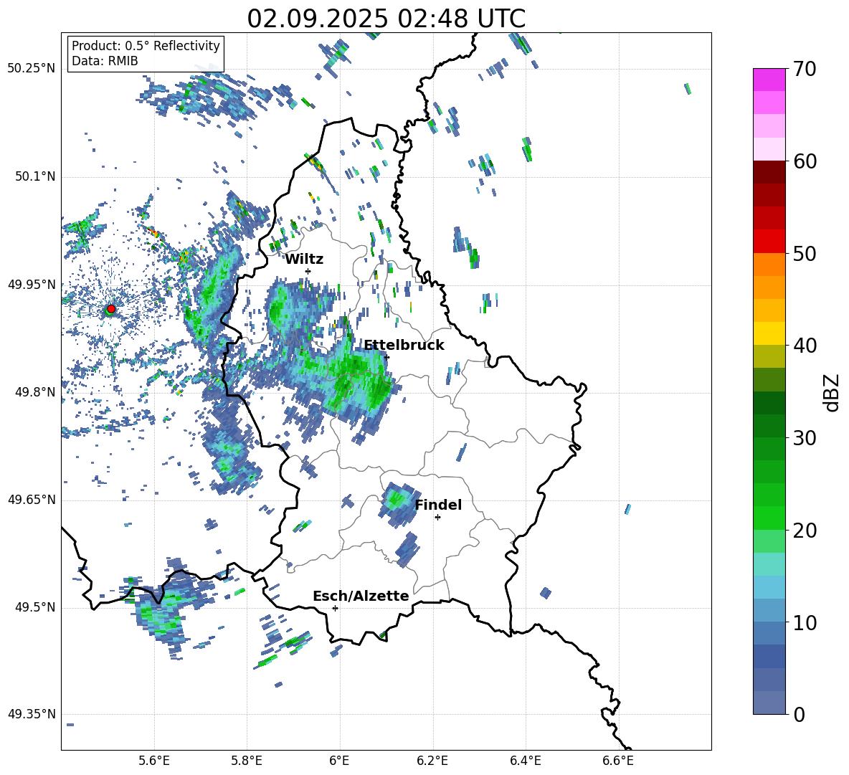Click the Esch/Alzette city label
The width and height of the screenshot is (849, 775).
pyautogui.click(x=361, y=596)
